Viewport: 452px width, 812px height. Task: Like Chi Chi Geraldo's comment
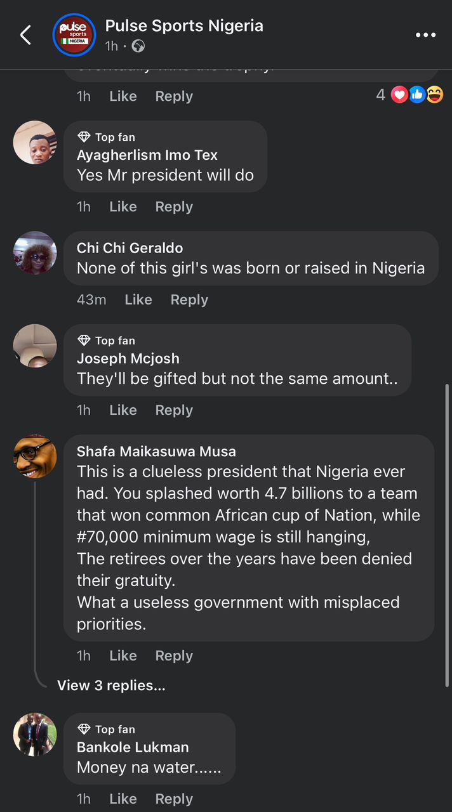pyautogui.click(x=138, y=299)
